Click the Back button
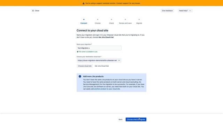 click(121, 119)
